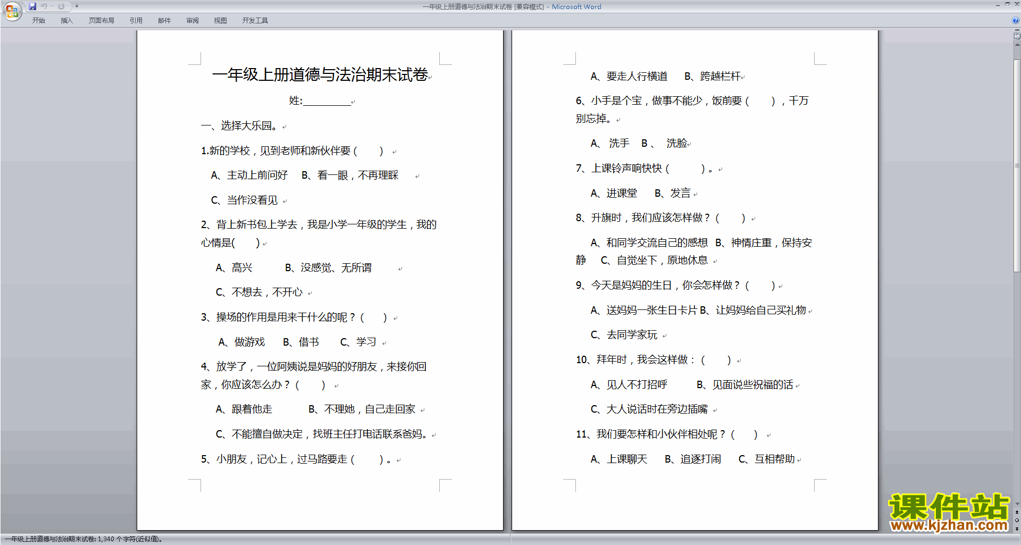Image resolution: width=1021 pixels, height=545 pixels.
Task: Click option A、高兴
Action: tap(234, 268)
